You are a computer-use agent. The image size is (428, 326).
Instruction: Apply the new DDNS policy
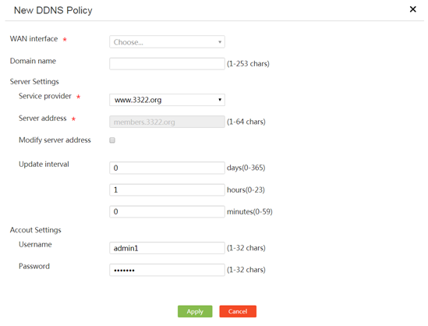click(x=195, y=311)
